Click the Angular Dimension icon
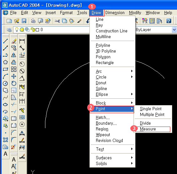Image resolution: width=177 pixels, height=174 pixels. tap(22, 78)
